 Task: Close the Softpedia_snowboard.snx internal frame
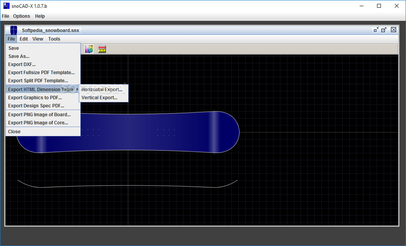(x=394, y=30)
